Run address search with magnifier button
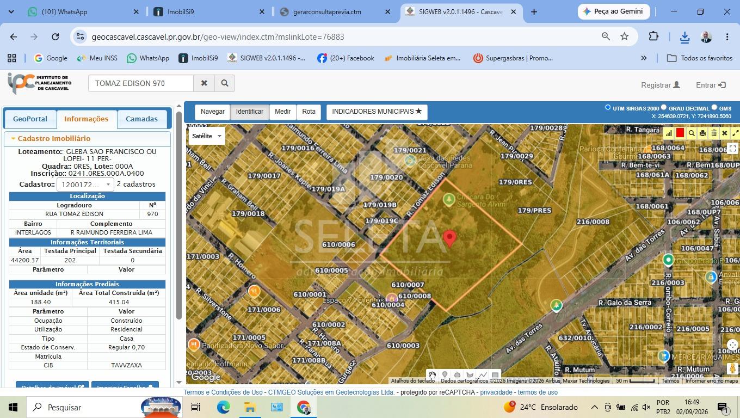 (x=225, y=83)
